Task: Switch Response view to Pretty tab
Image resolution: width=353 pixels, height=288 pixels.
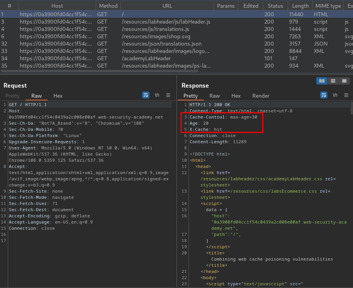Action: (x=190, y=96)
